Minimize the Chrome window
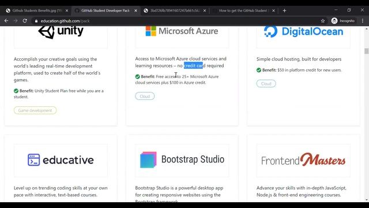 pos(336,10)
